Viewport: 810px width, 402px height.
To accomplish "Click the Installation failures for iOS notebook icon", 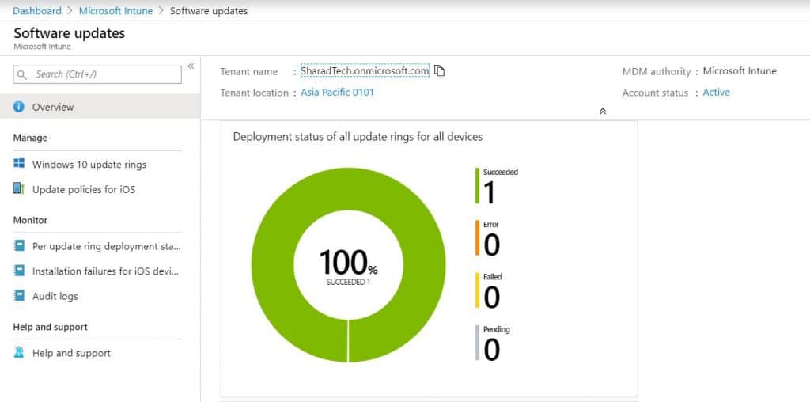I will (19, 271).
